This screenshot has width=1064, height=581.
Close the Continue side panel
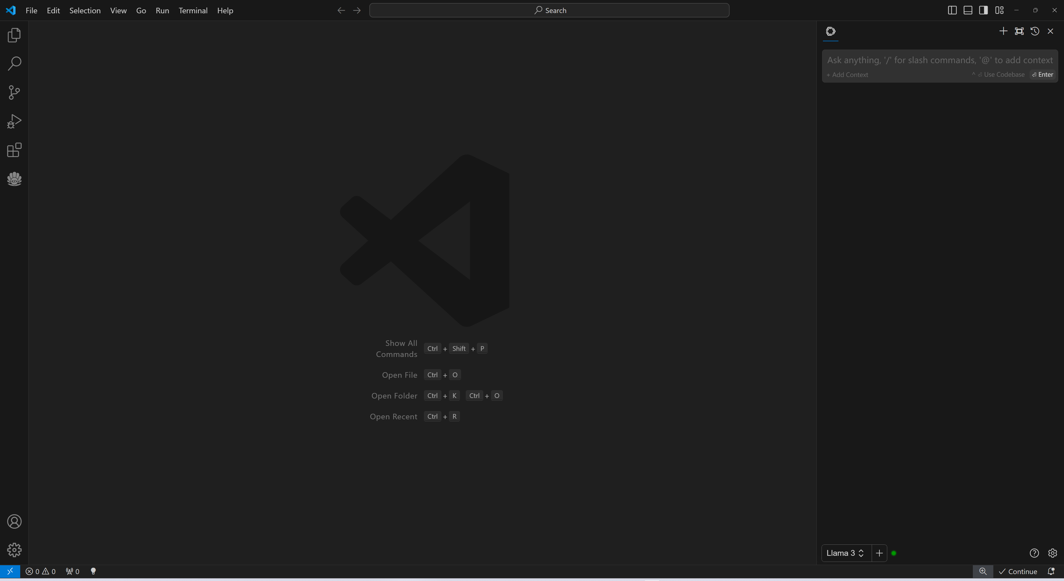pyautogui.click(x=1050, y=31)
